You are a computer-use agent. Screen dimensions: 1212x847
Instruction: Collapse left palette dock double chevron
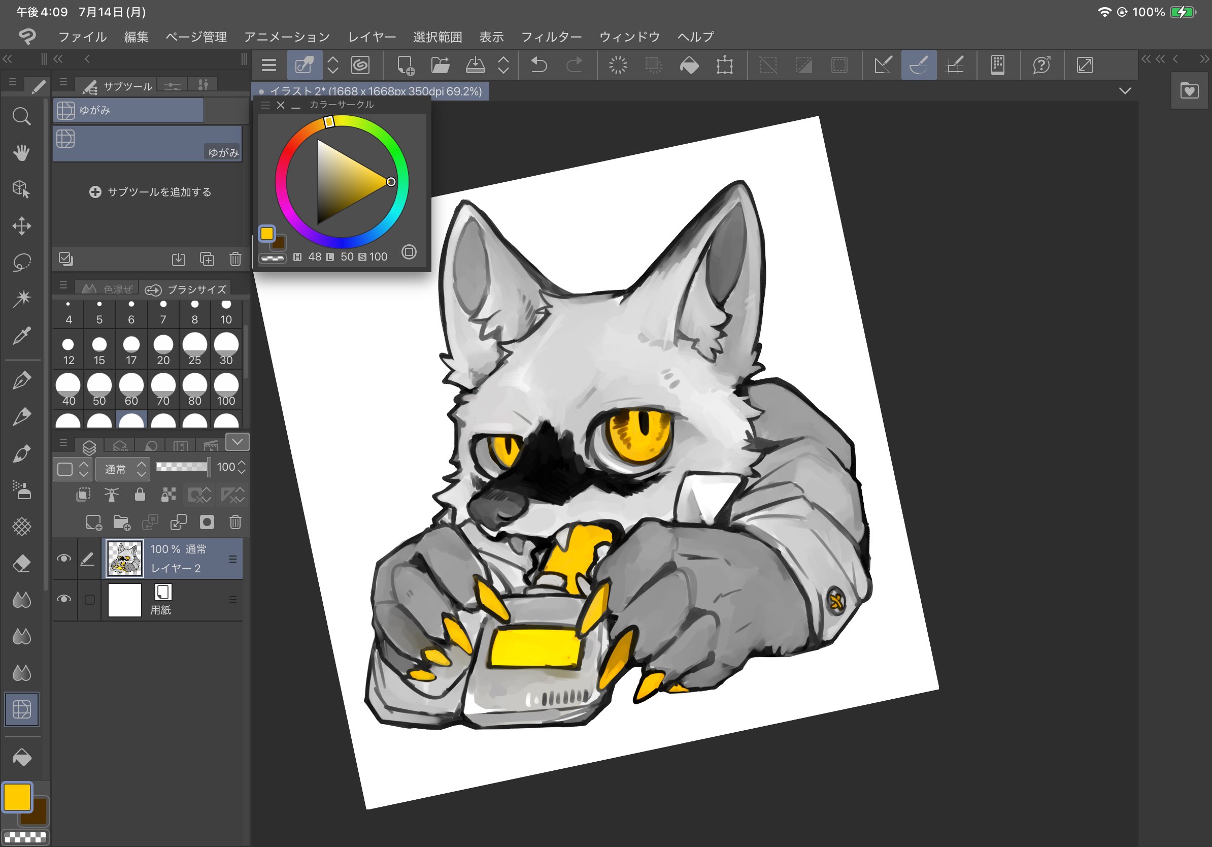click(8, 58)
